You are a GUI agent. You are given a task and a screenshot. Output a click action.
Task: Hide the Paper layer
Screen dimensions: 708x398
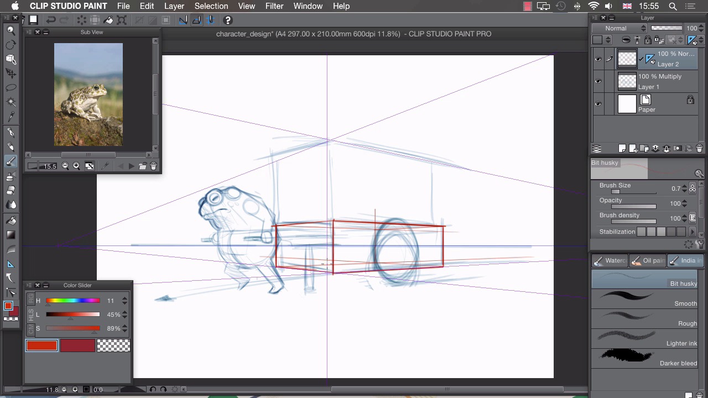[x=598, y=104]
